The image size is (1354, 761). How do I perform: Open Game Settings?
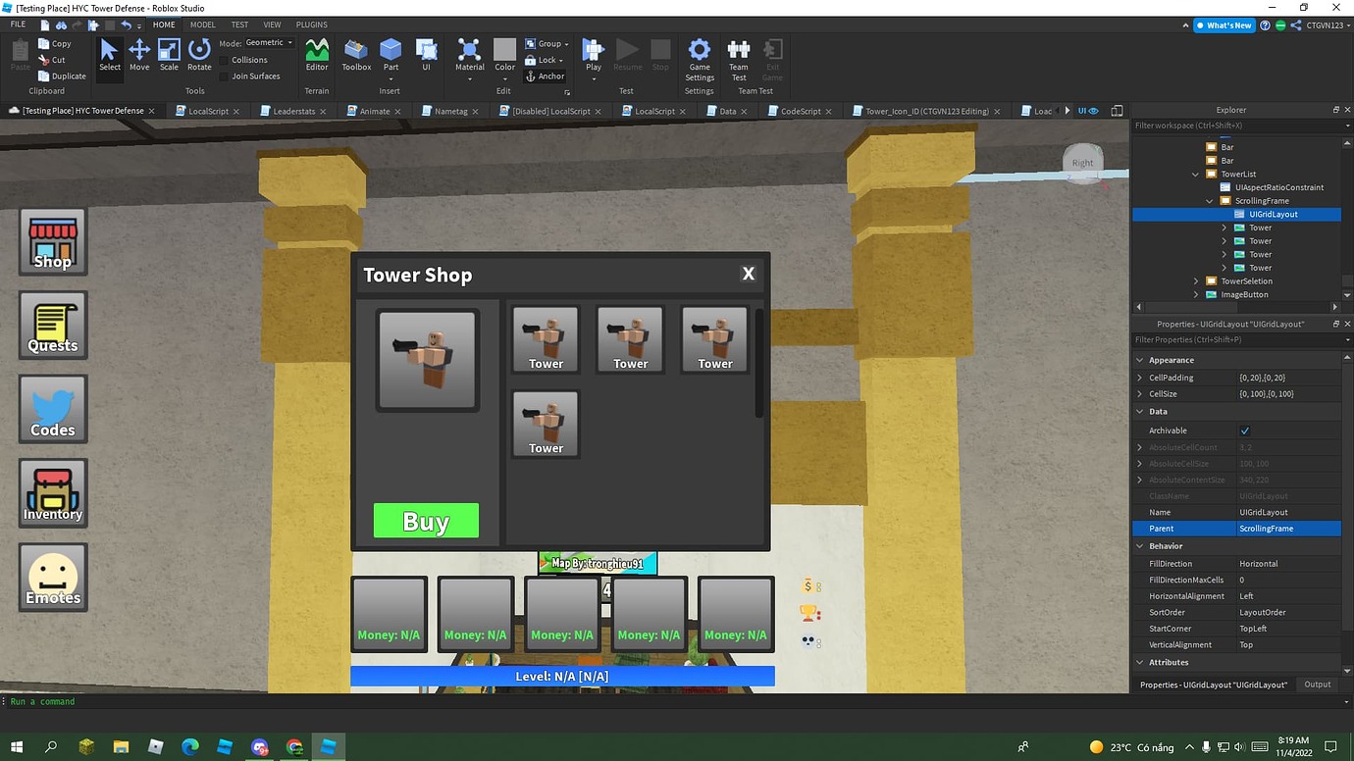(x=699, y=59)
